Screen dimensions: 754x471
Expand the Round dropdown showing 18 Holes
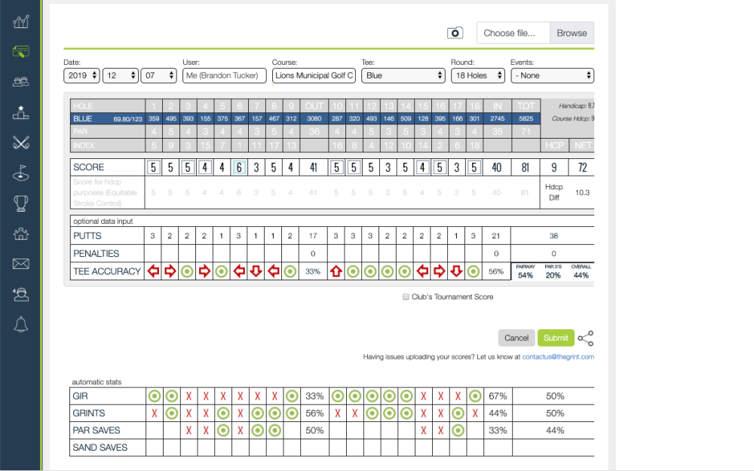click(479, 75)
